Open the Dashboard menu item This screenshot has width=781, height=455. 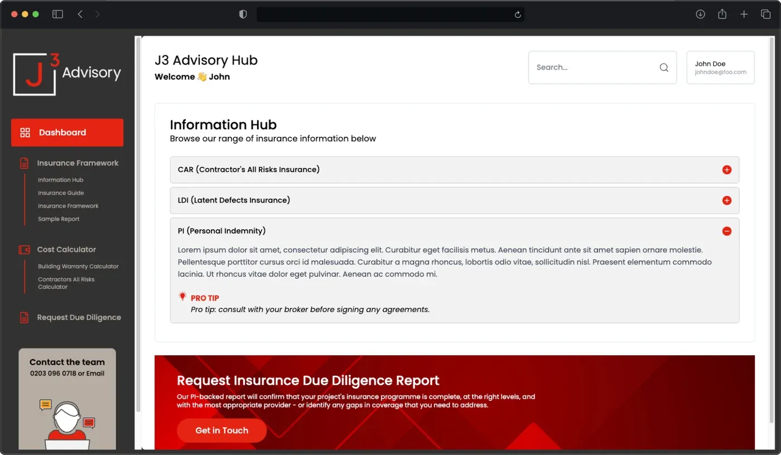[67, 133]
